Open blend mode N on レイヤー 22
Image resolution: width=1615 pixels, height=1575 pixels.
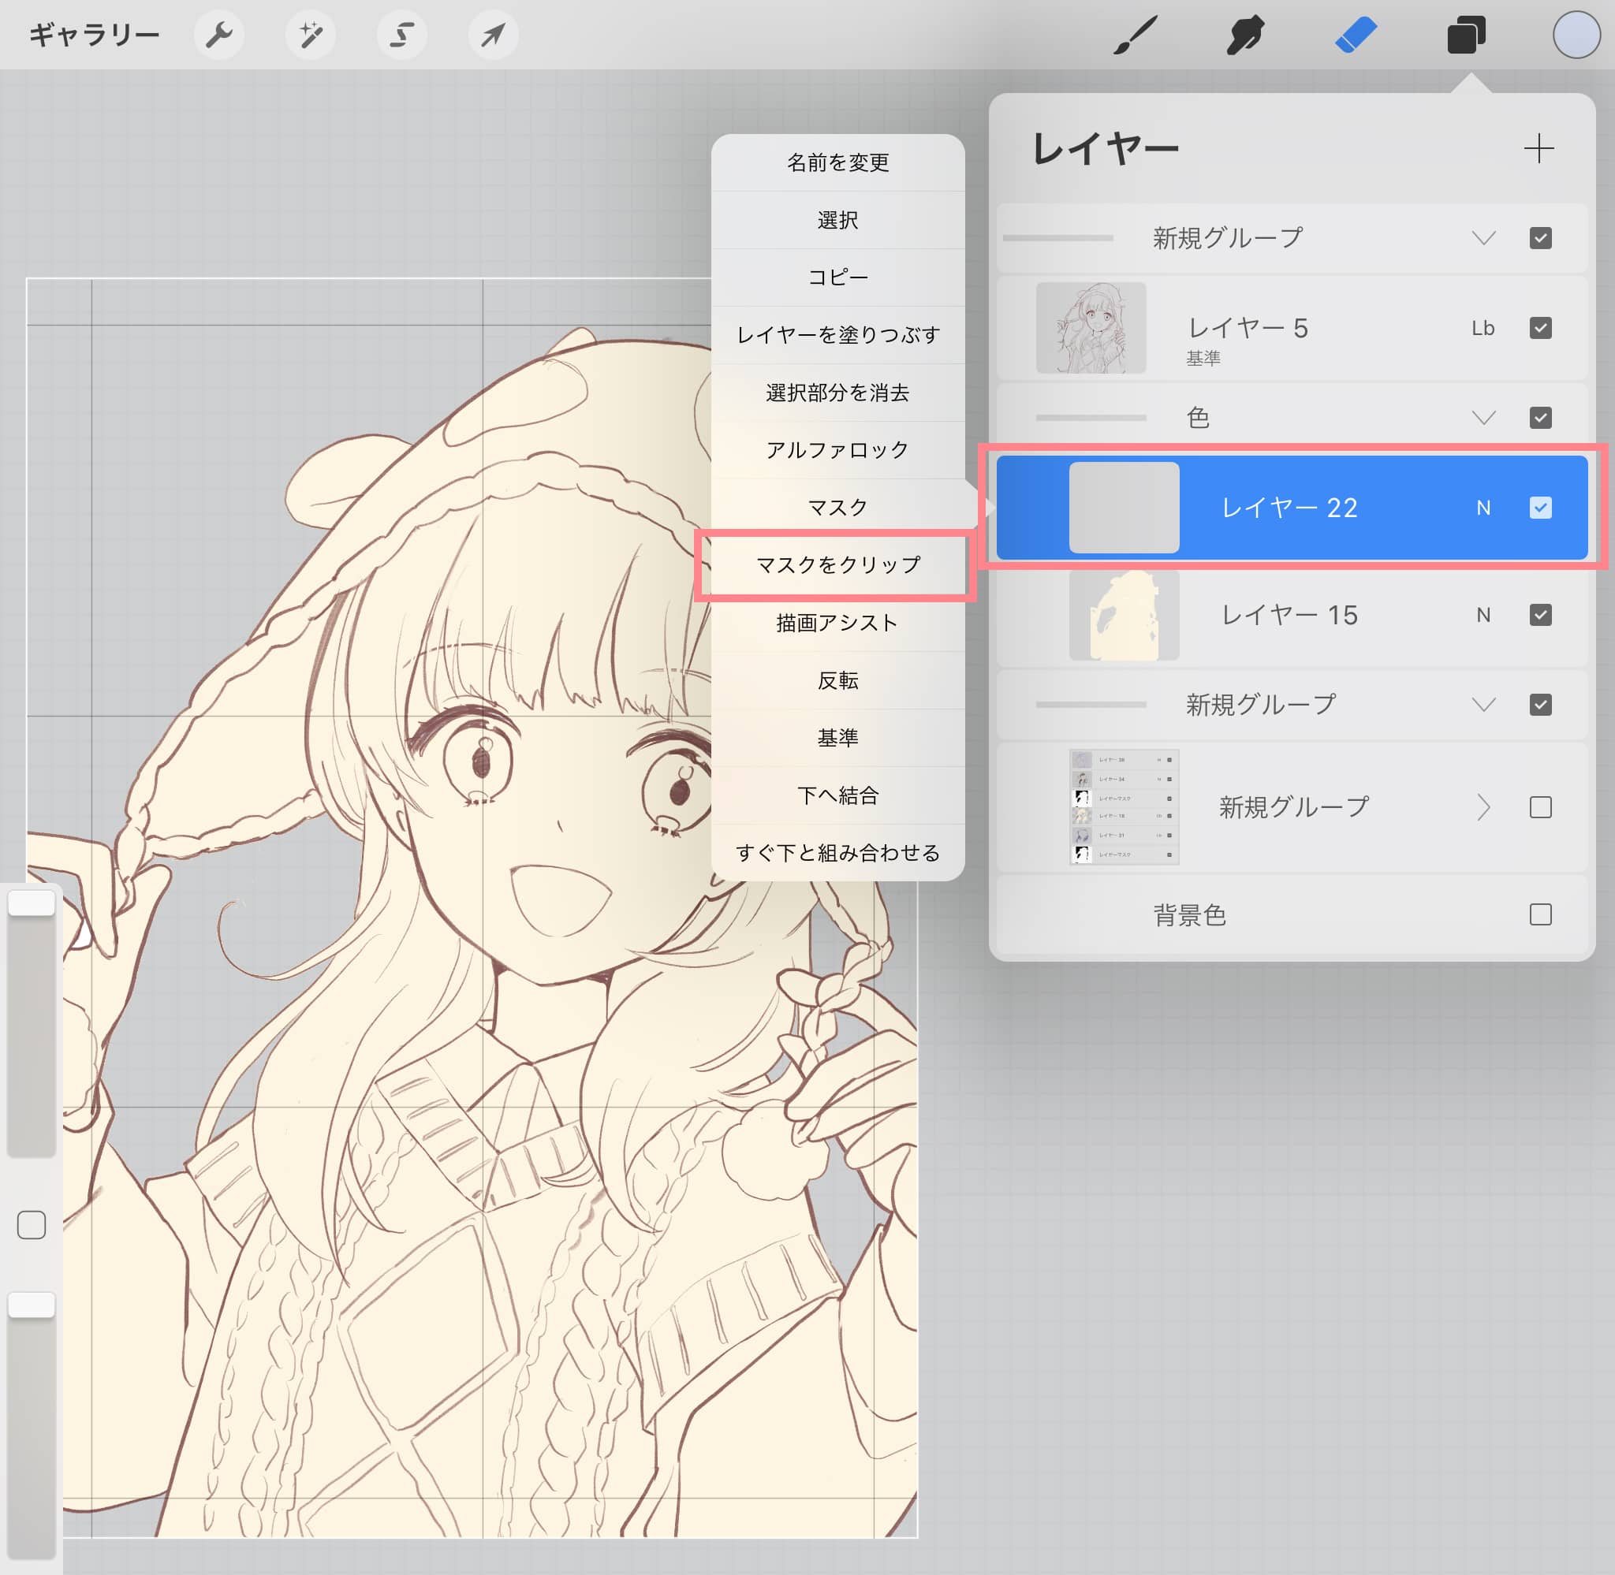point(1483,508)
